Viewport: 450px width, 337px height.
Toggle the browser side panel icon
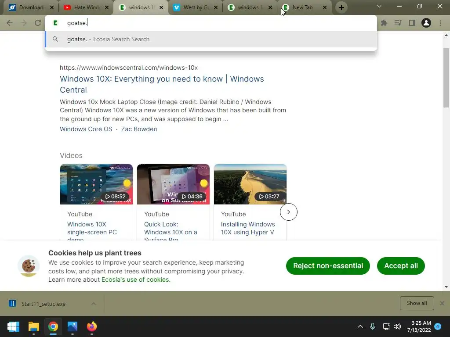(412, 23)
